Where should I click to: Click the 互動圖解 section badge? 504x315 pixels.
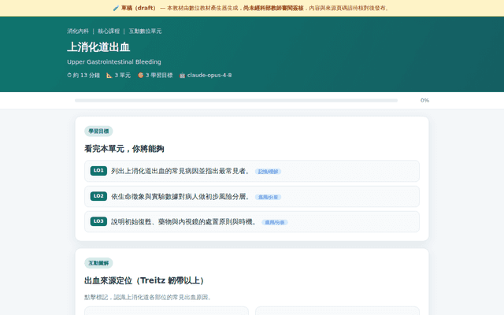point(98,263)
